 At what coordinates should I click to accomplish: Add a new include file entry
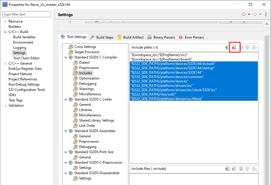click(227, 169)
